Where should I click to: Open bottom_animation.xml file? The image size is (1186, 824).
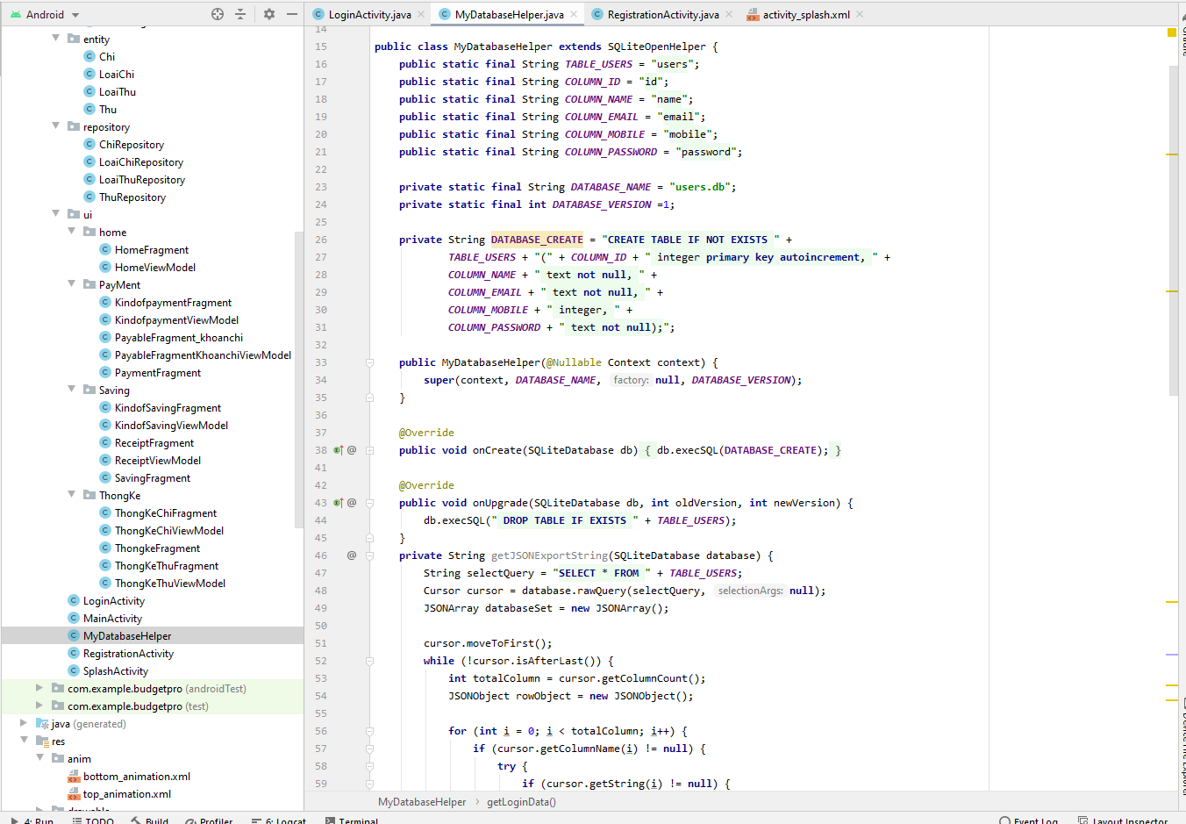(x=136, y=776)
